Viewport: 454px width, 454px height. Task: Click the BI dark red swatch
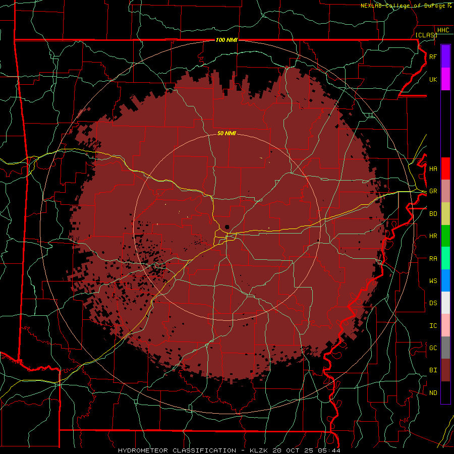(445, 370)
